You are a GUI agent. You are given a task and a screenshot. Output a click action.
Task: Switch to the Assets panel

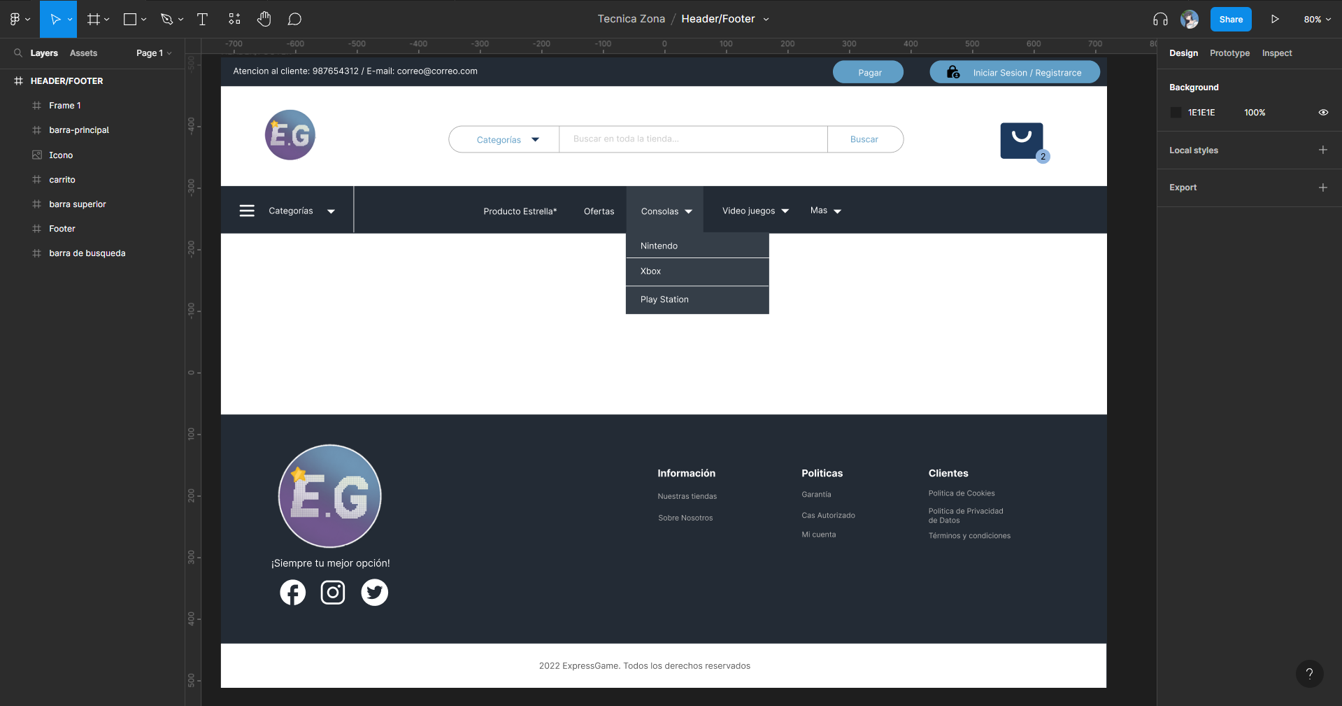(x=83, y=52)
